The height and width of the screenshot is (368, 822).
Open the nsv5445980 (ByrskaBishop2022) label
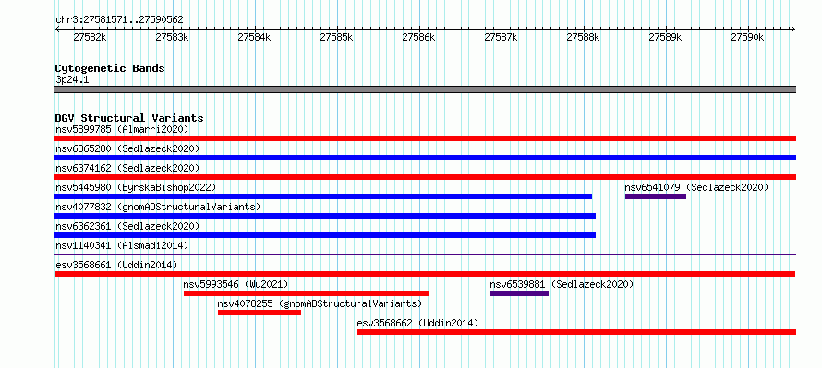(136, 187)
